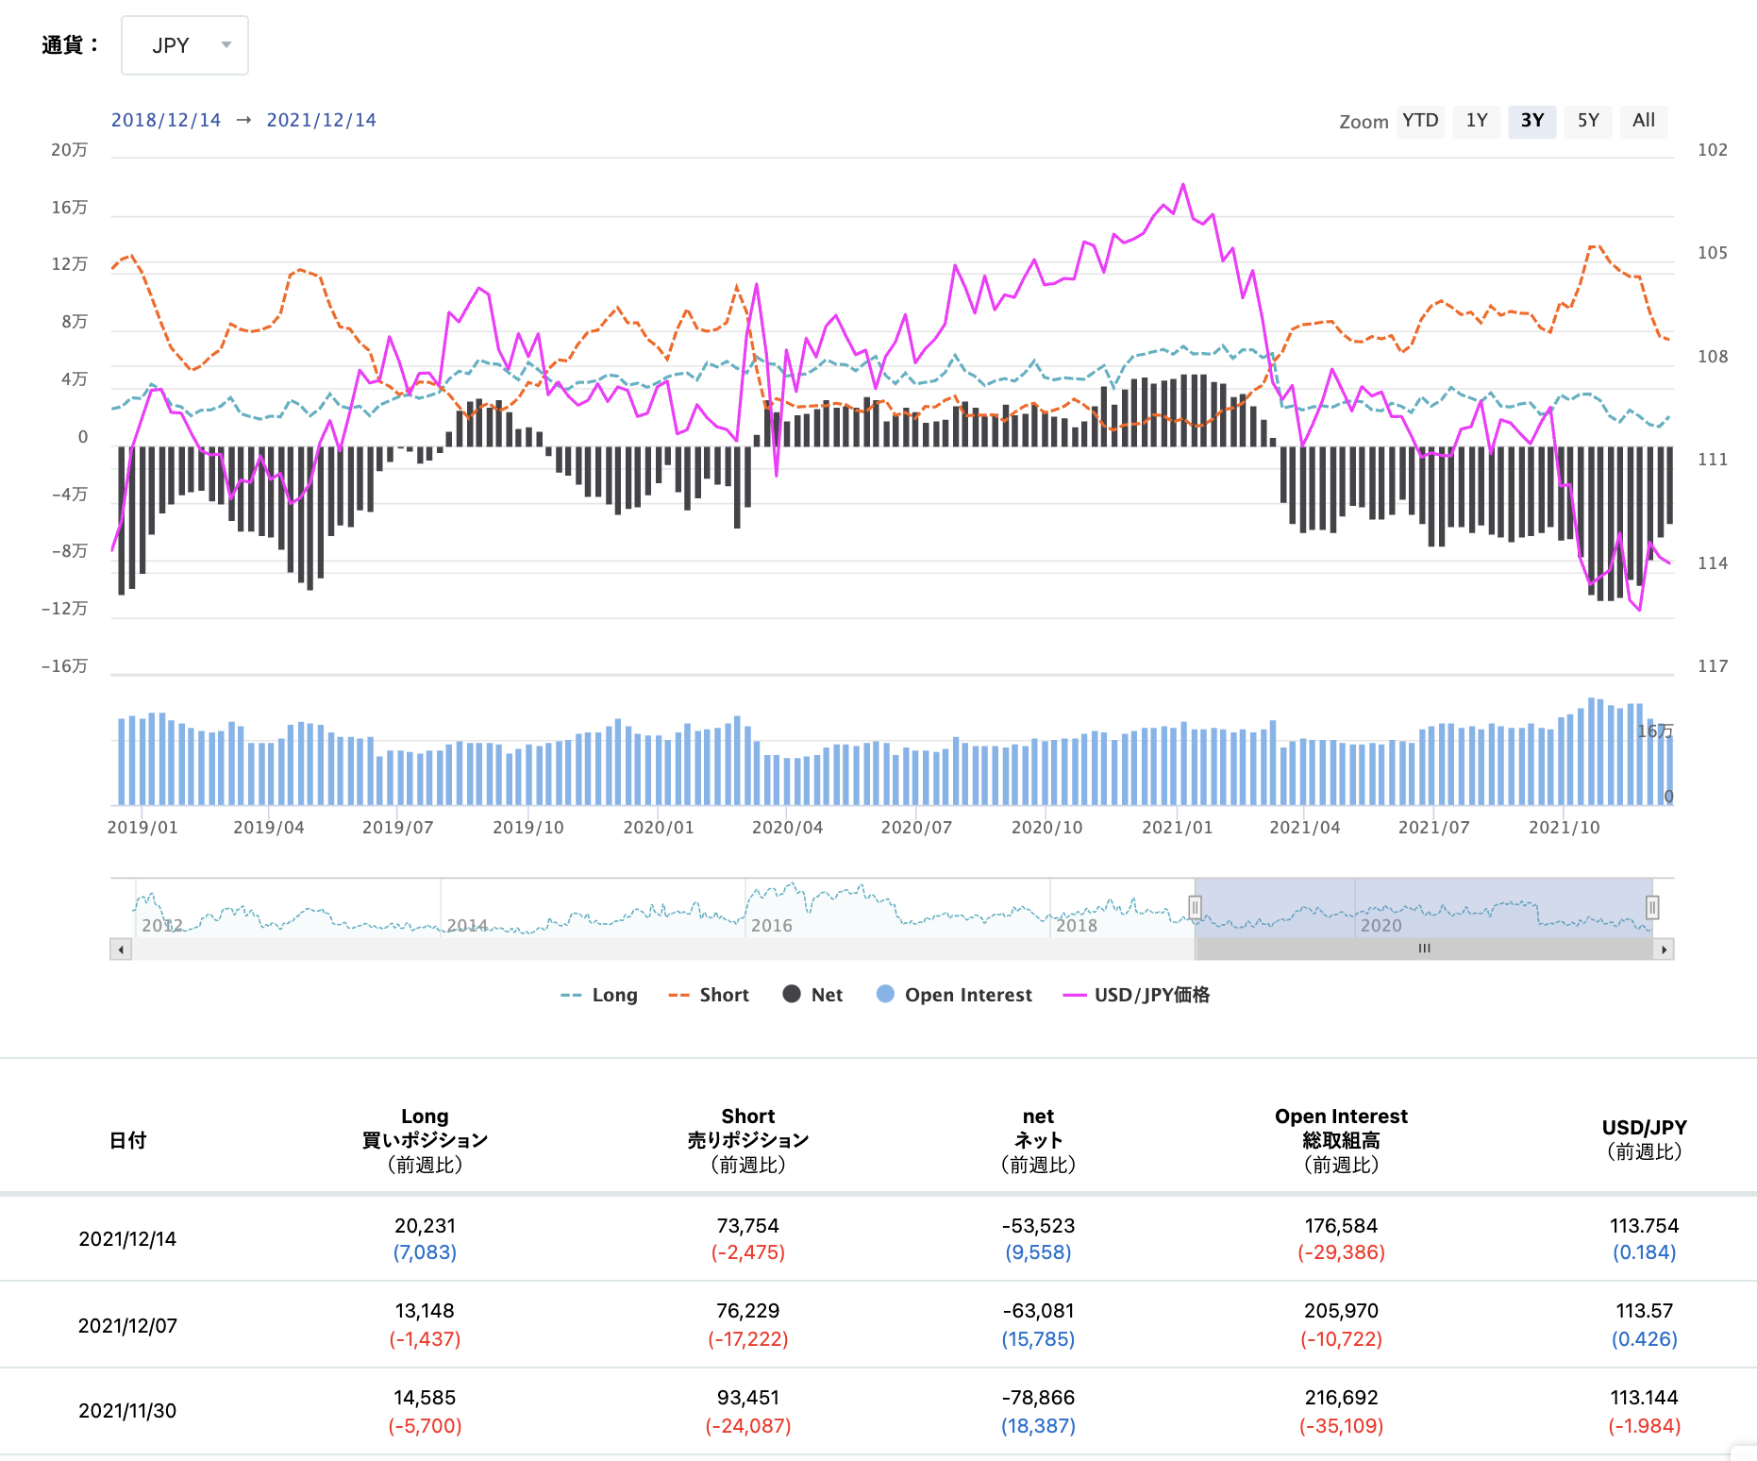This screenshot has height=1461, width=1757.
Task: Open the JPY currency dropdown
Action: (185, 45)
